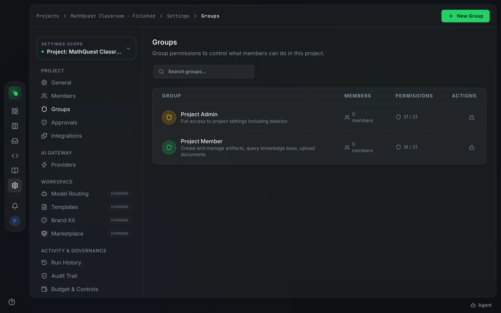Click 0 members in Project Admin row
The height and width of the screenshot is (313, 501).
pos(359,117)
